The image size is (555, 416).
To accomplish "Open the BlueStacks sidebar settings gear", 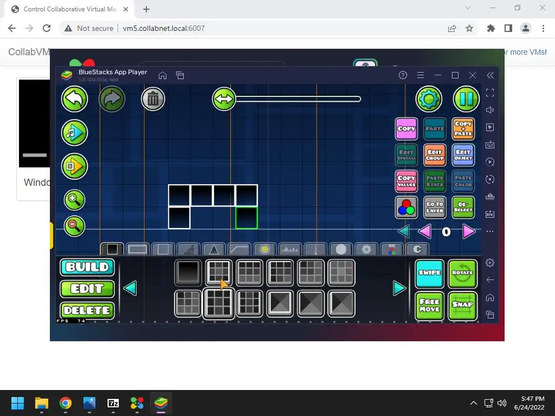I will [490, 263].
